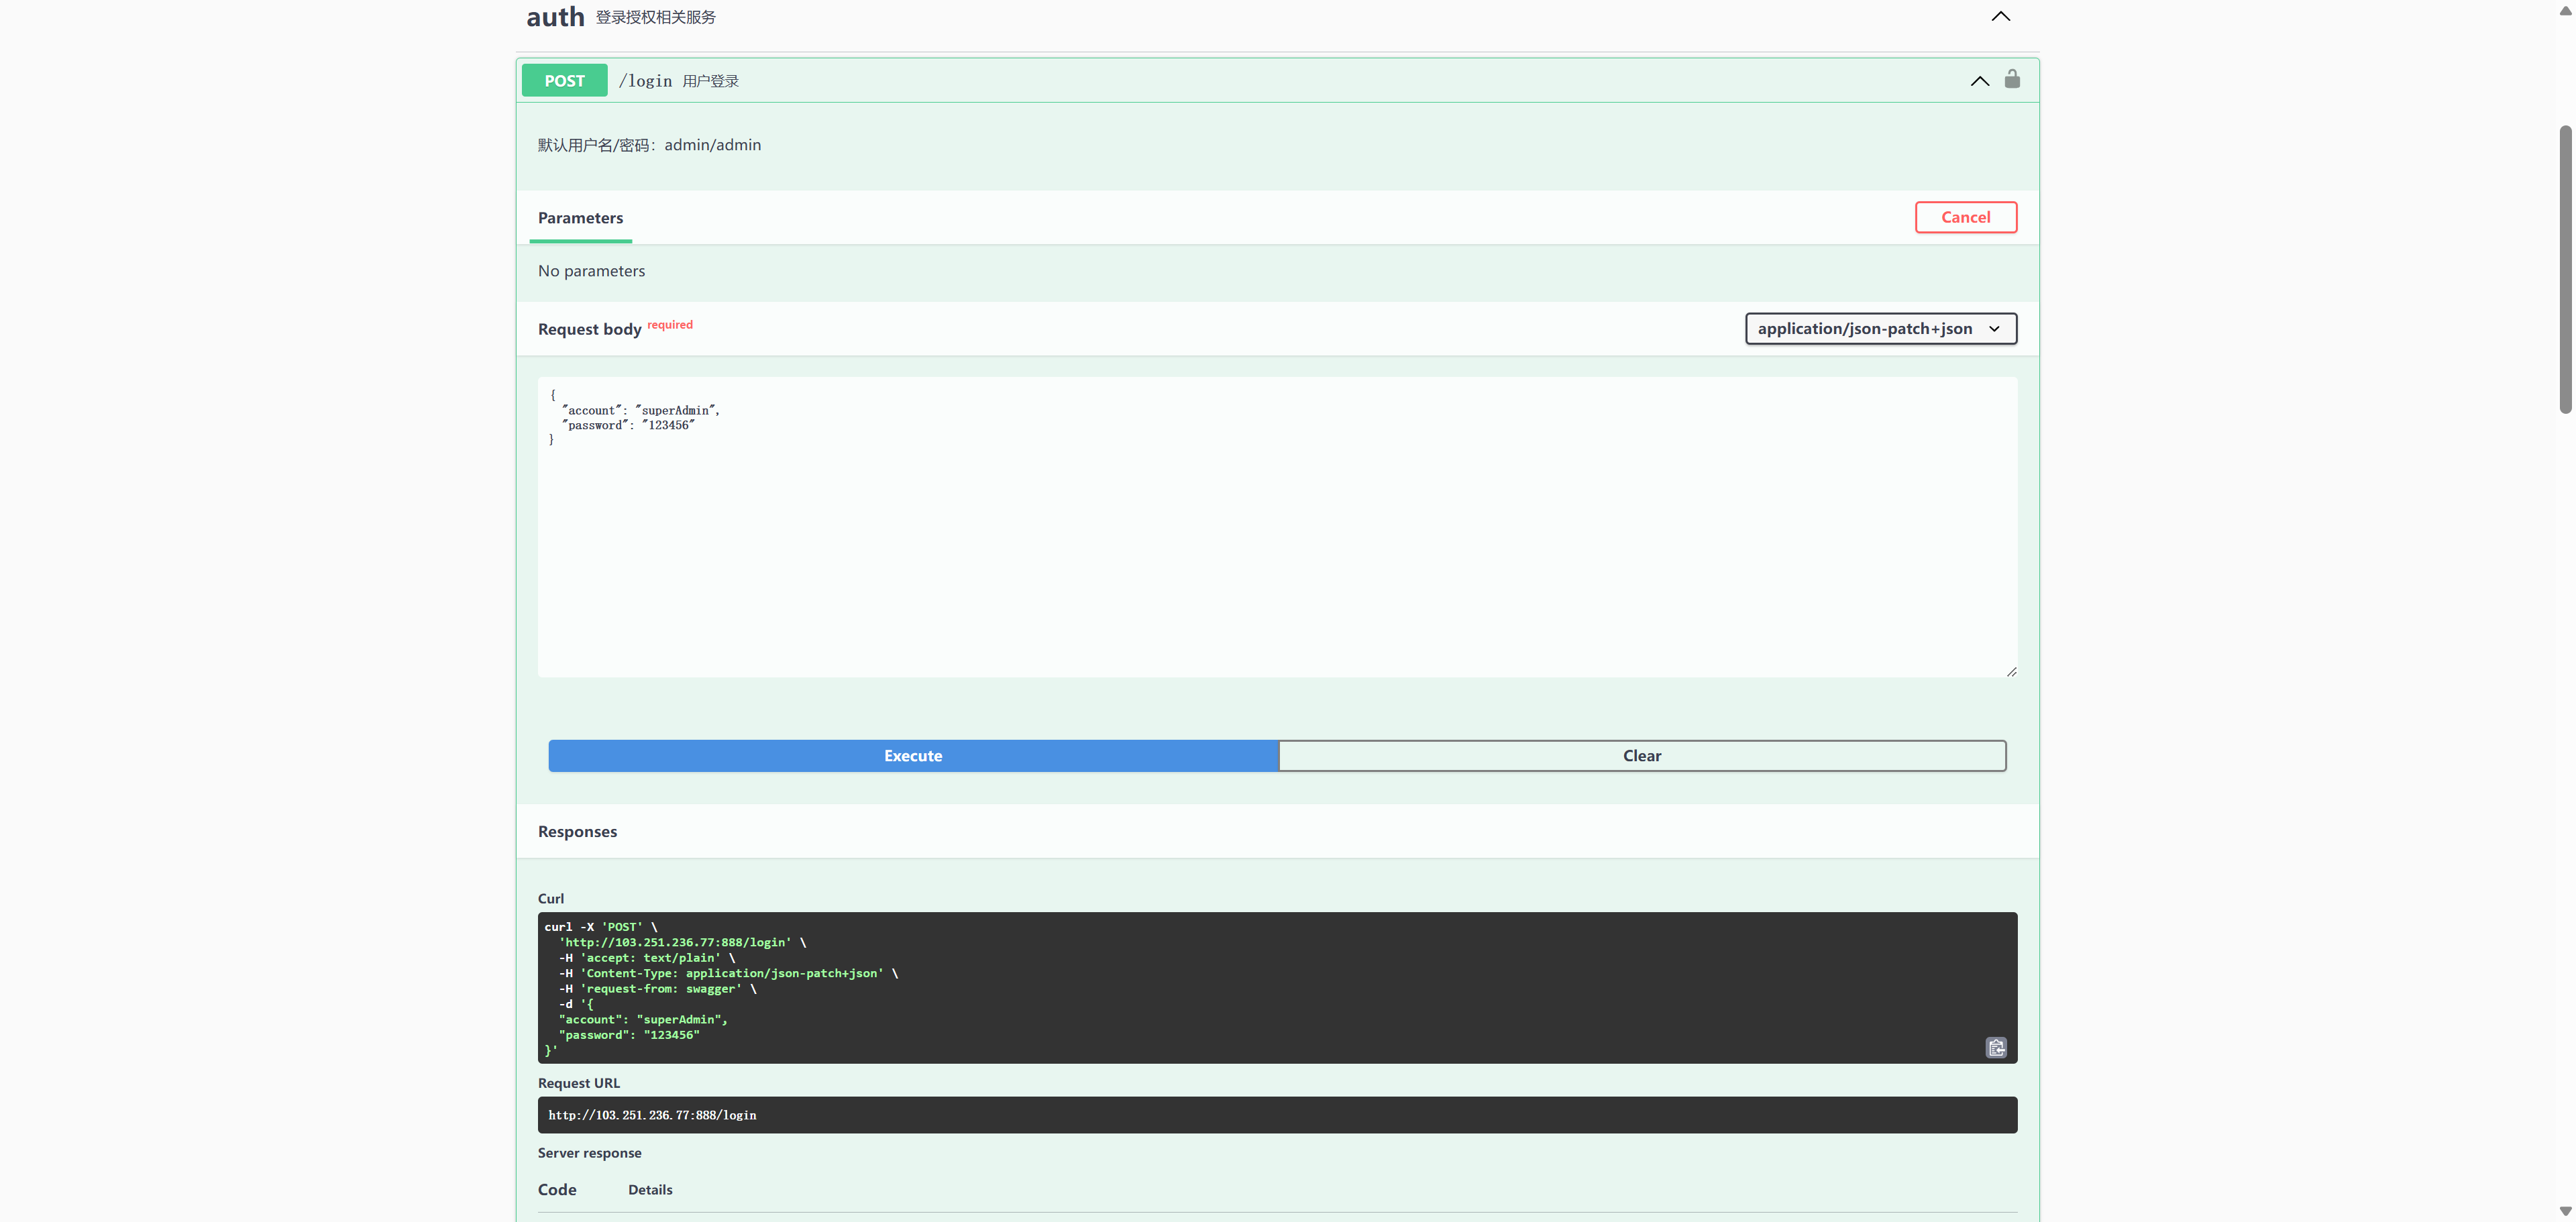Collapse the POST /login operation chevron
Image resolution: width=2576 pixels, height=1222 pixels.
[x=1979, y=81]
